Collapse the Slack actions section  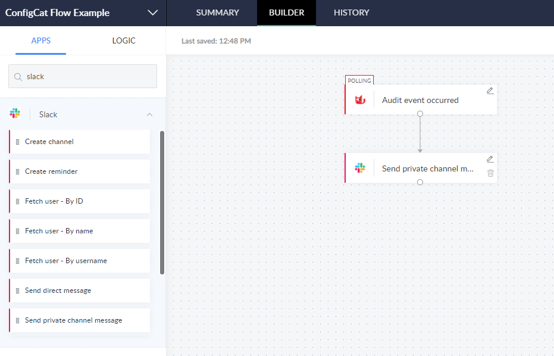click(149, 114)
